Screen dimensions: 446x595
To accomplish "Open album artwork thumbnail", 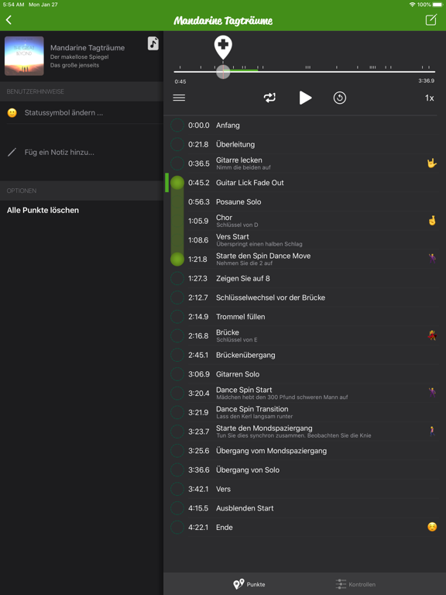I will (x=24, y=56).
